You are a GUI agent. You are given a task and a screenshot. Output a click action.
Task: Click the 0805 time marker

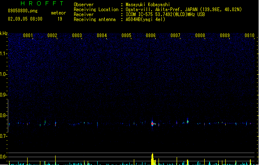click(126, 35)
